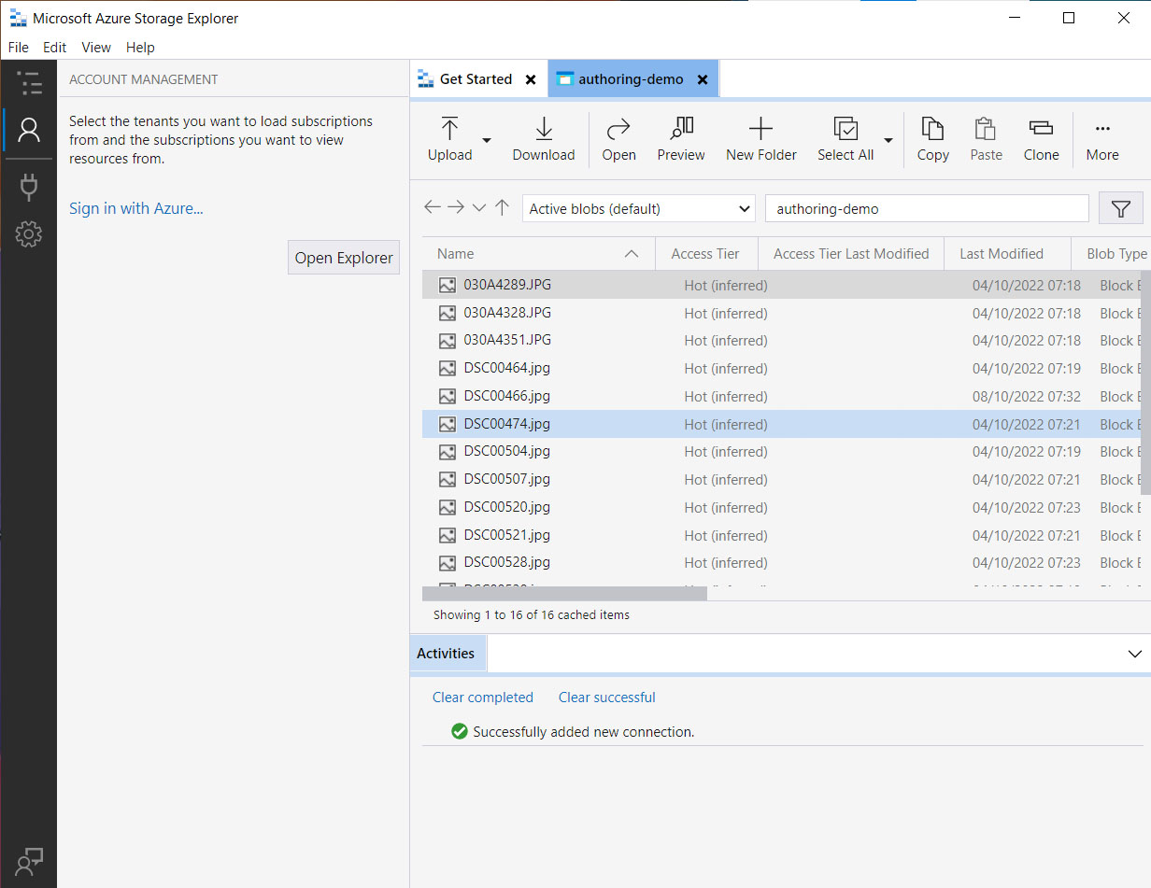Close the Get Started tab
Screen dimensions: 1151x888
pyautogui.click(x=531, y=79)
